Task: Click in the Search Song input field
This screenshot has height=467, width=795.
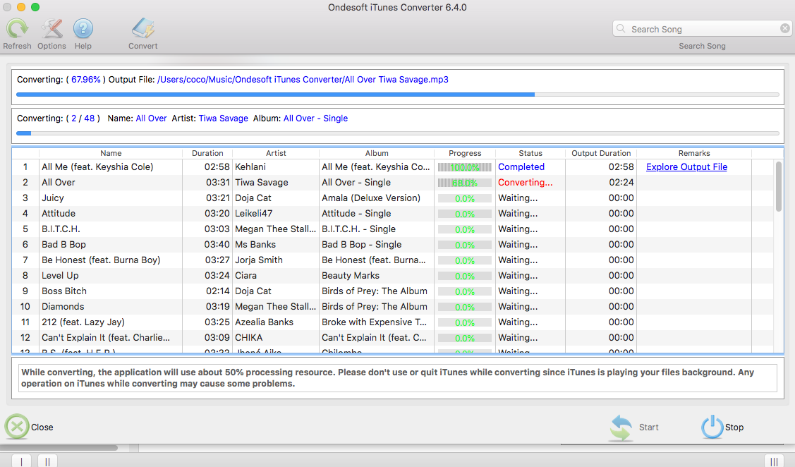Action: (702, 29)
